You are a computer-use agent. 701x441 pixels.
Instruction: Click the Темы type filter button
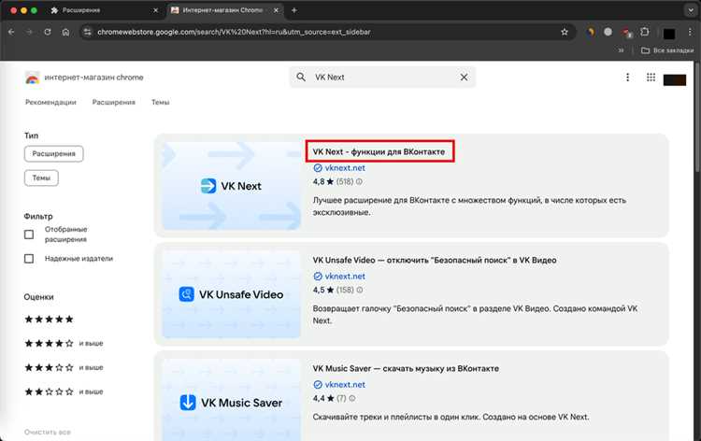pyautogui.click(x=41, y=178)
